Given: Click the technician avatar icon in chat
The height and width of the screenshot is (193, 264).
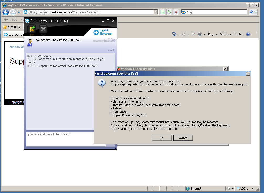Looking at the screenshot, I should pyautogui.click(x=30, y=43).
